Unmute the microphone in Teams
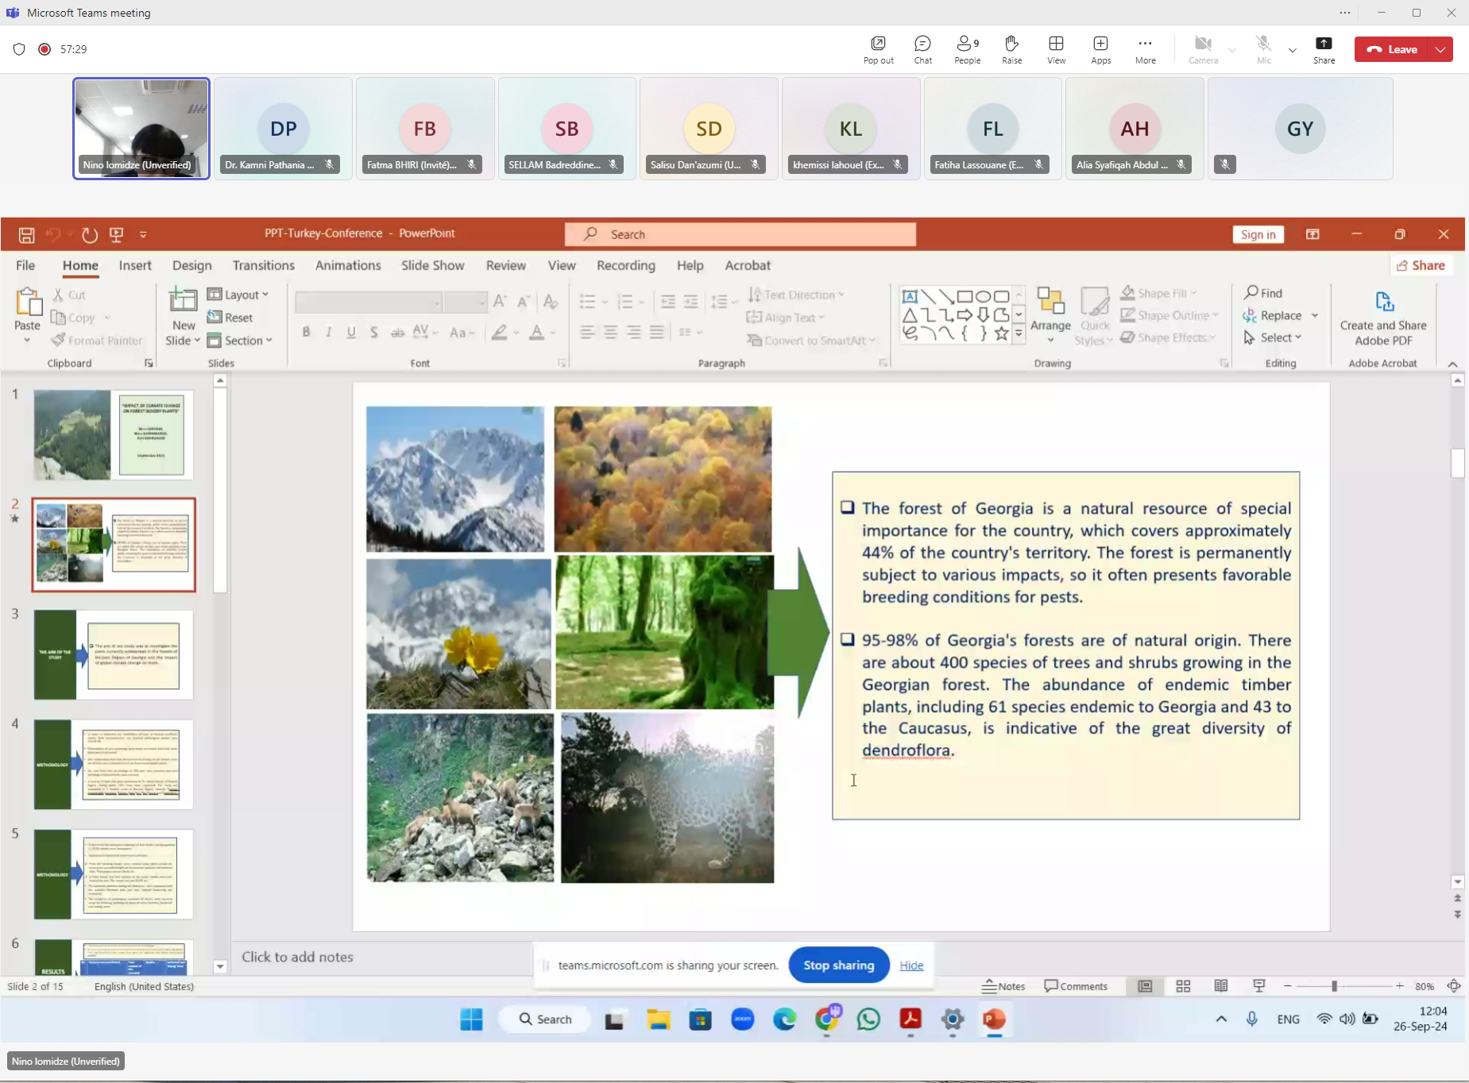 pyautogui.click(x=1263, y=49)
